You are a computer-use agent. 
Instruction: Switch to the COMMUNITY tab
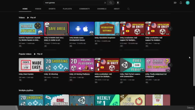(84, 9)
